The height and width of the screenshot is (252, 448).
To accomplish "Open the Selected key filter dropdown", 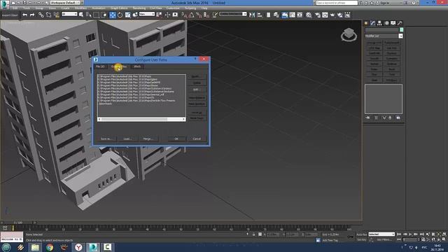I will point(381,234).
